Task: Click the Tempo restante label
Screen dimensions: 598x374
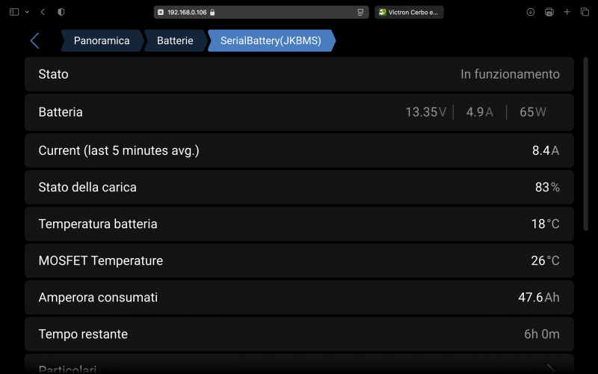Action: point(83,334)
